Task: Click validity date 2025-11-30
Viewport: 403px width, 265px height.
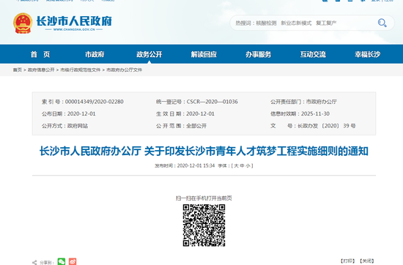Action: 315,113
